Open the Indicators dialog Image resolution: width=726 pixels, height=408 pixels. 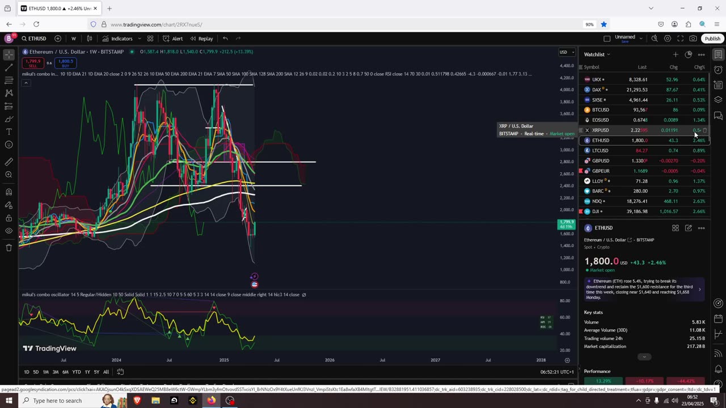117,39
